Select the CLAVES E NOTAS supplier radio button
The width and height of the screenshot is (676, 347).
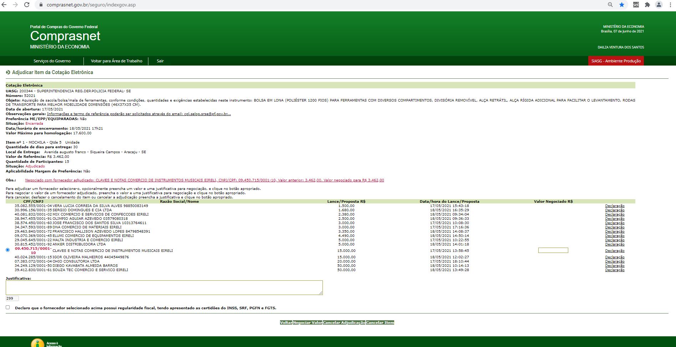point(8,250)
